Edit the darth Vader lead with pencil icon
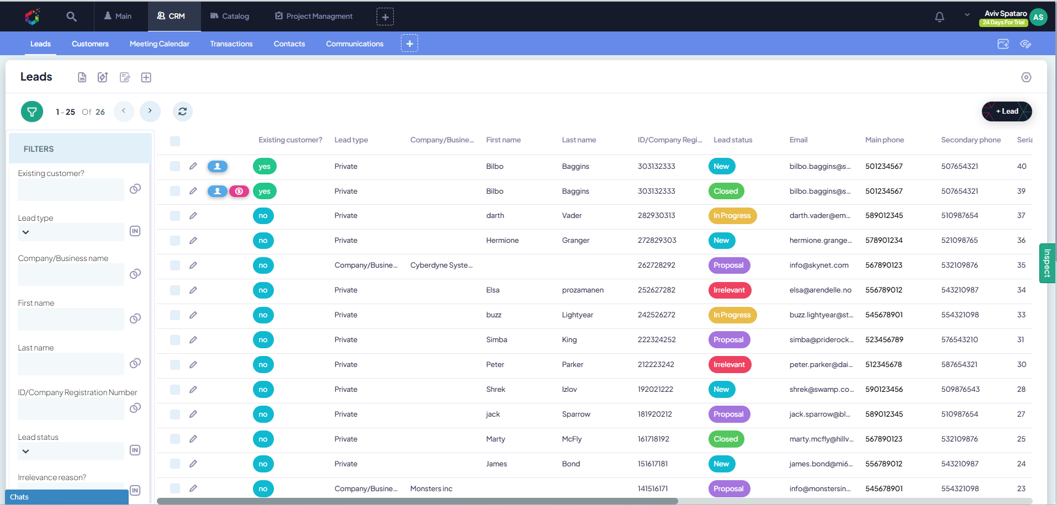This screenshot has width=1057, height=505. point(193,216)
